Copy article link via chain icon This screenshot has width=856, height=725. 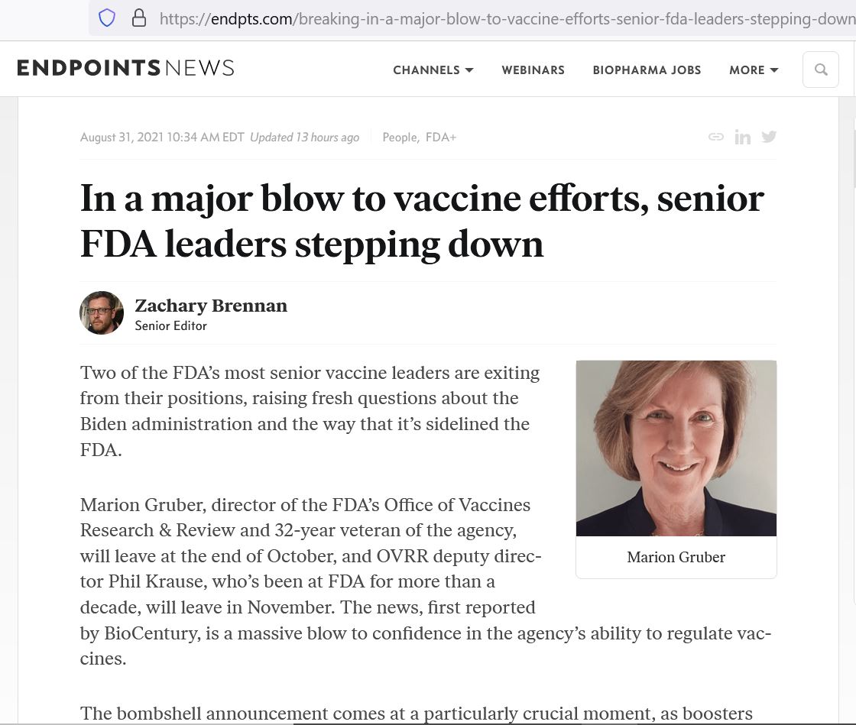pyautogui.click(x=716, y=137)
